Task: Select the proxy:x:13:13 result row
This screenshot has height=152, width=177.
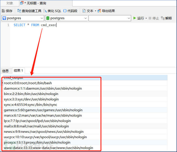Action: click(x=85, y=143)
